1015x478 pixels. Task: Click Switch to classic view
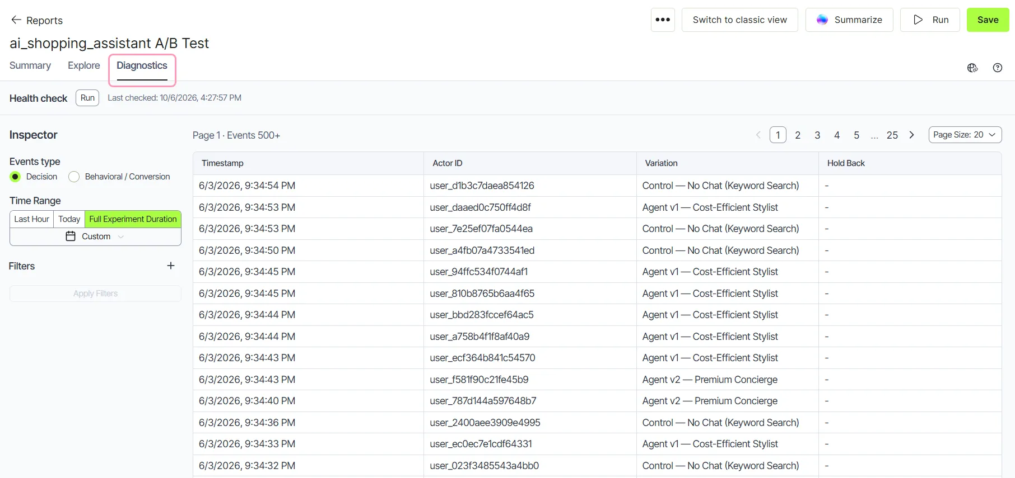point(739,20)
